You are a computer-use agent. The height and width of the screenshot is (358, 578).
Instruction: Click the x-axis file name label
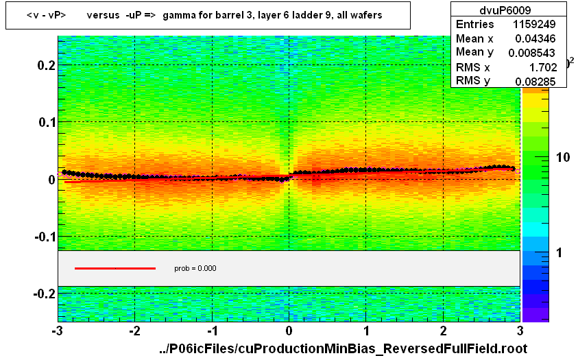point(343,348)
